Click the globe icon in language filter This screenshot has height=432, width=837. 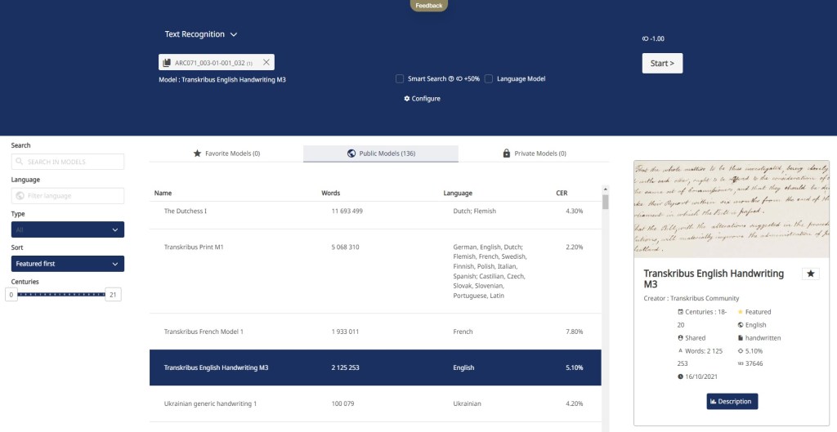[x=20, y=196]
